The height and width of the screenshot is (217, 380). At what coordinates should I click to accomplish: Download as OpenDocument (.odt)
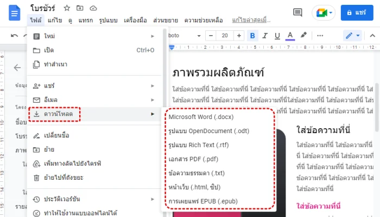219,131
